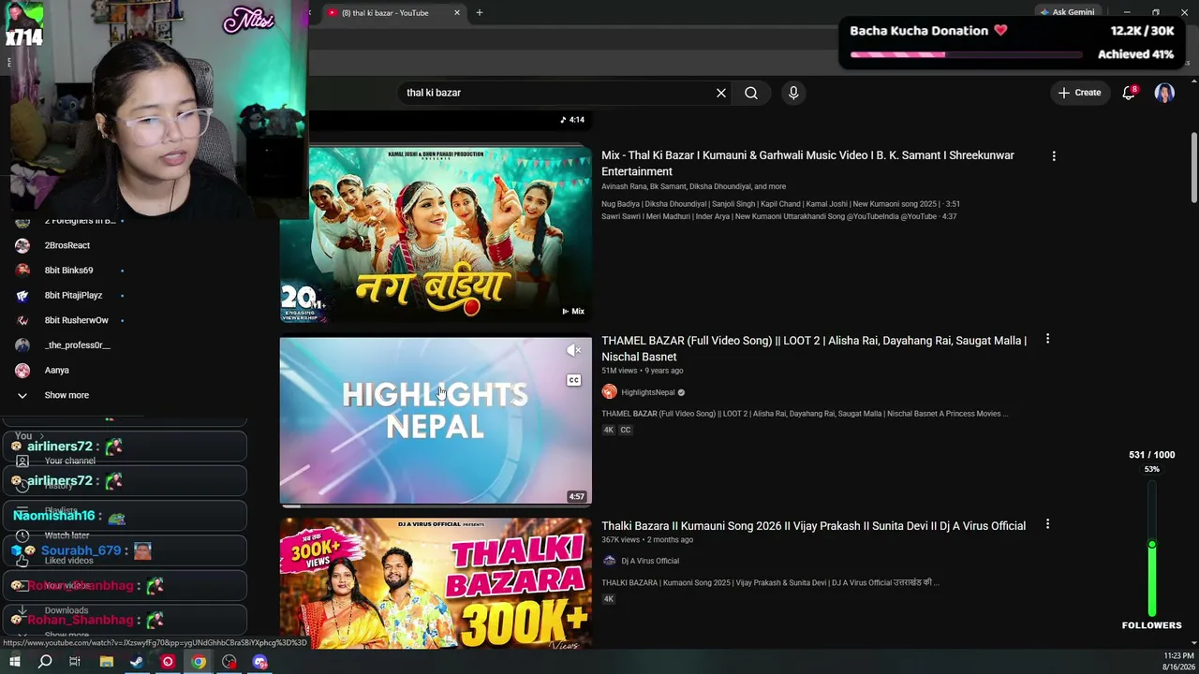This screenshot has height=674, width=1199.
Task: Open 8bit Binks69 subscription
Action: tap(68, 271)
